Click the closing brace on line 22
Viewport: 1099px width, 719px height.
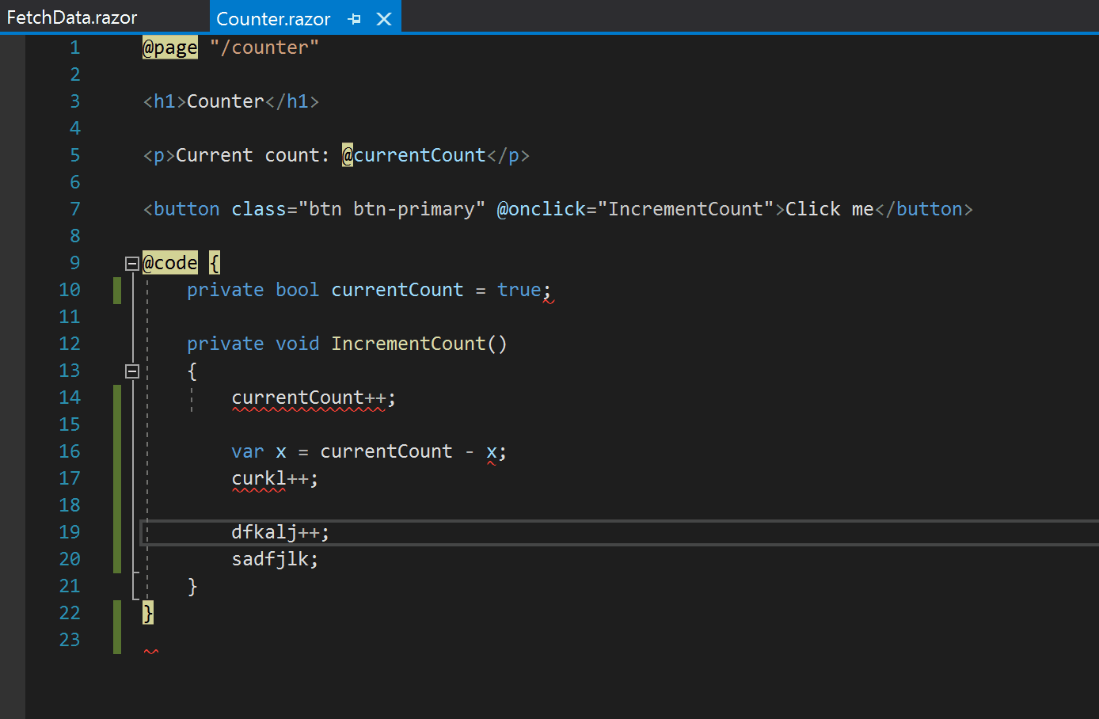[147, 612]
